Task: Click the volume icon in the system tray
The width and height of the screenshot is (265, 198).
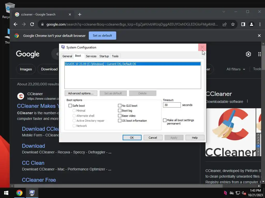Action: pos(244,193)
